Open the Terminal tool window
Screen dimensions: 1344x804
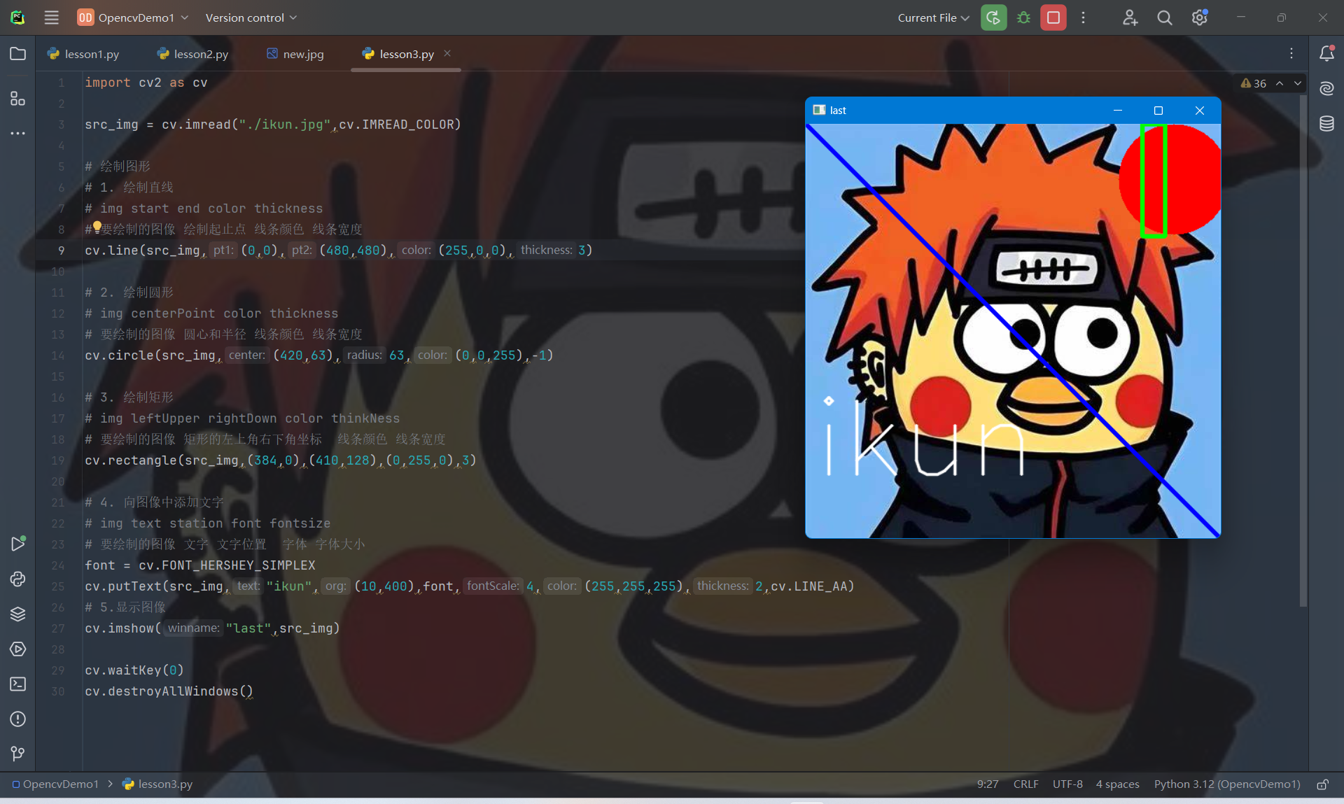pyautogui.click(x=17, y=684)
